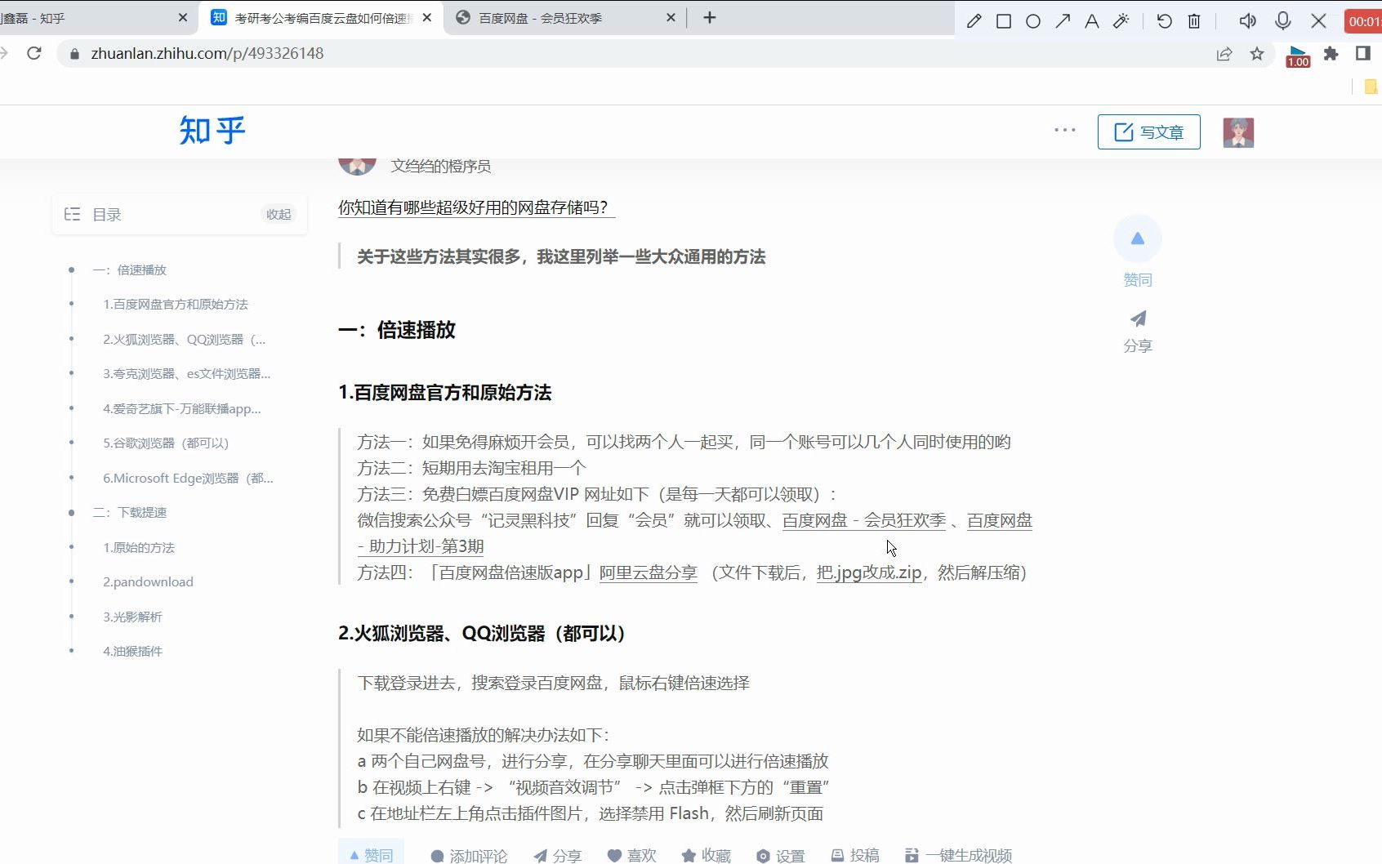Jump to 2.pandownload outline entry
This screenshot has height=864, width=1382.
148,581
